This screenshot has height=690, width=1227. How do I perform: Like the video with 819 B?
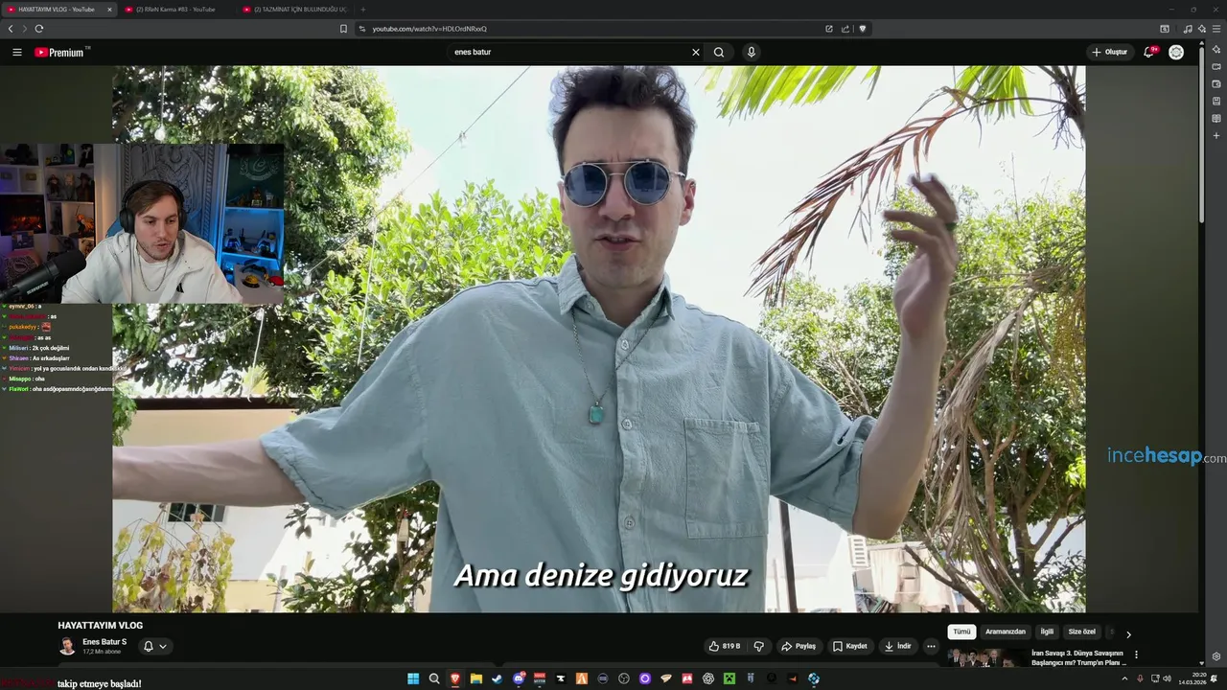click(725, 646)
